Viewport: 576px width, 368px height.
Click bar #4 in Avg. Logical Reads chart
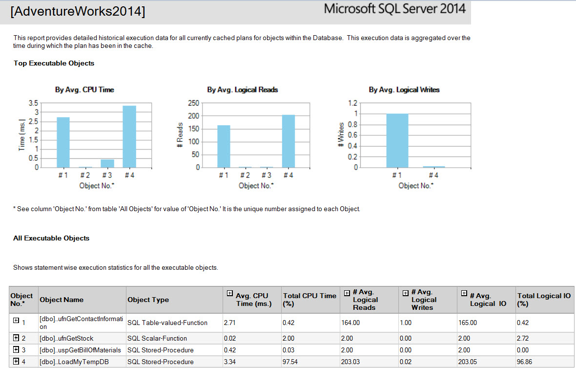288,142
